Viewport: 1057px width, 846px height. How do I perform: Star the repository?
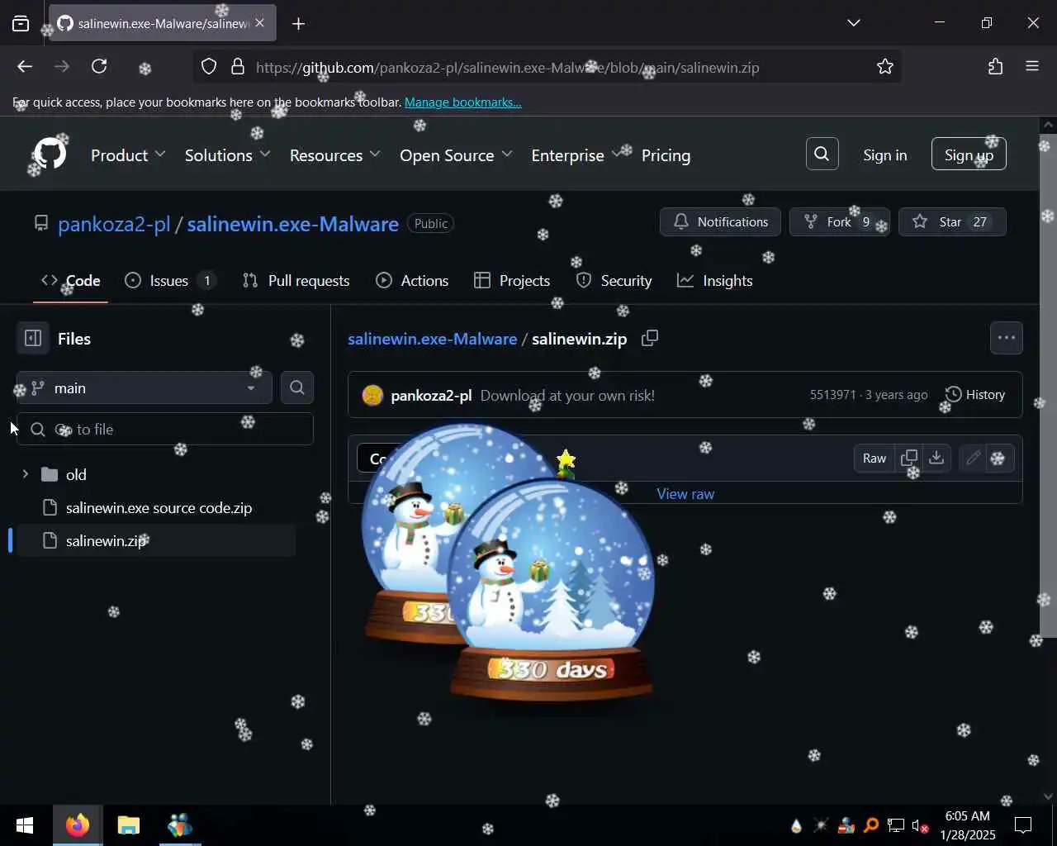pyautogui.click(x=952, y=221)
